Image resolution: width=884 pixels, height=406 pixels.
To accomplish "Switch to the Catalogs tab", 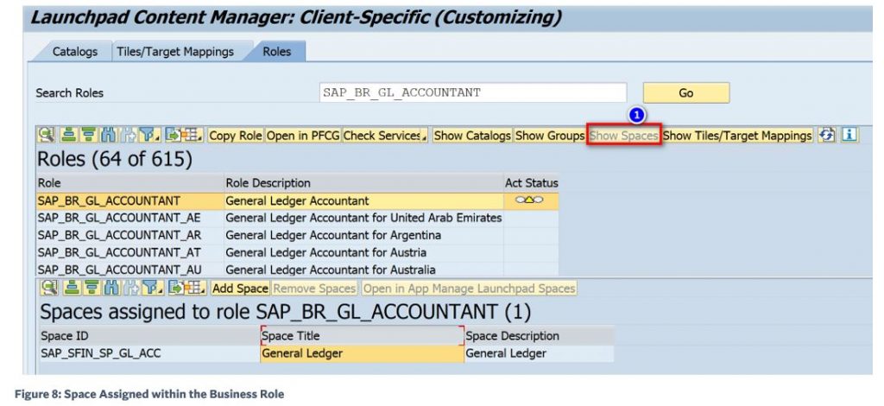I will pos(74,52).
